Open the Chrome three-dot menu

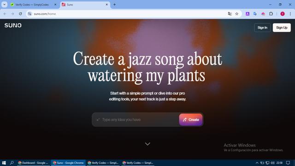290,14
